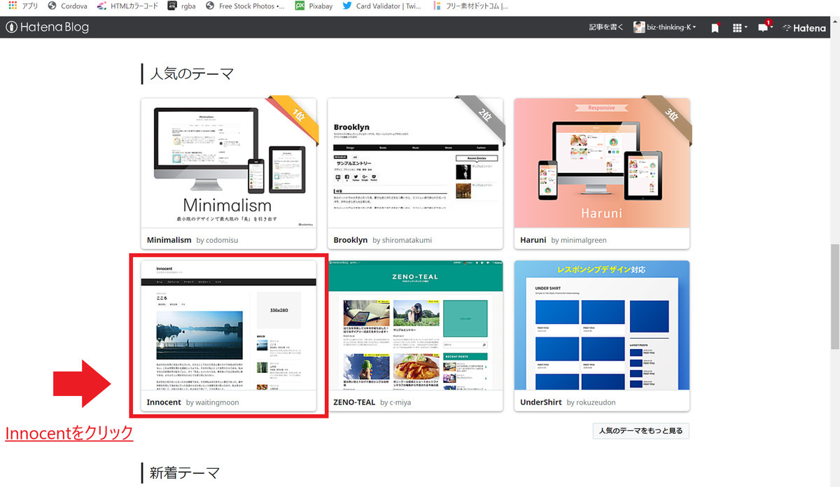Screen dimensions: 840x487
Task: Open the Brooklyn theme thumbnail
Action: pyautogui.click(x=416, y=163)
